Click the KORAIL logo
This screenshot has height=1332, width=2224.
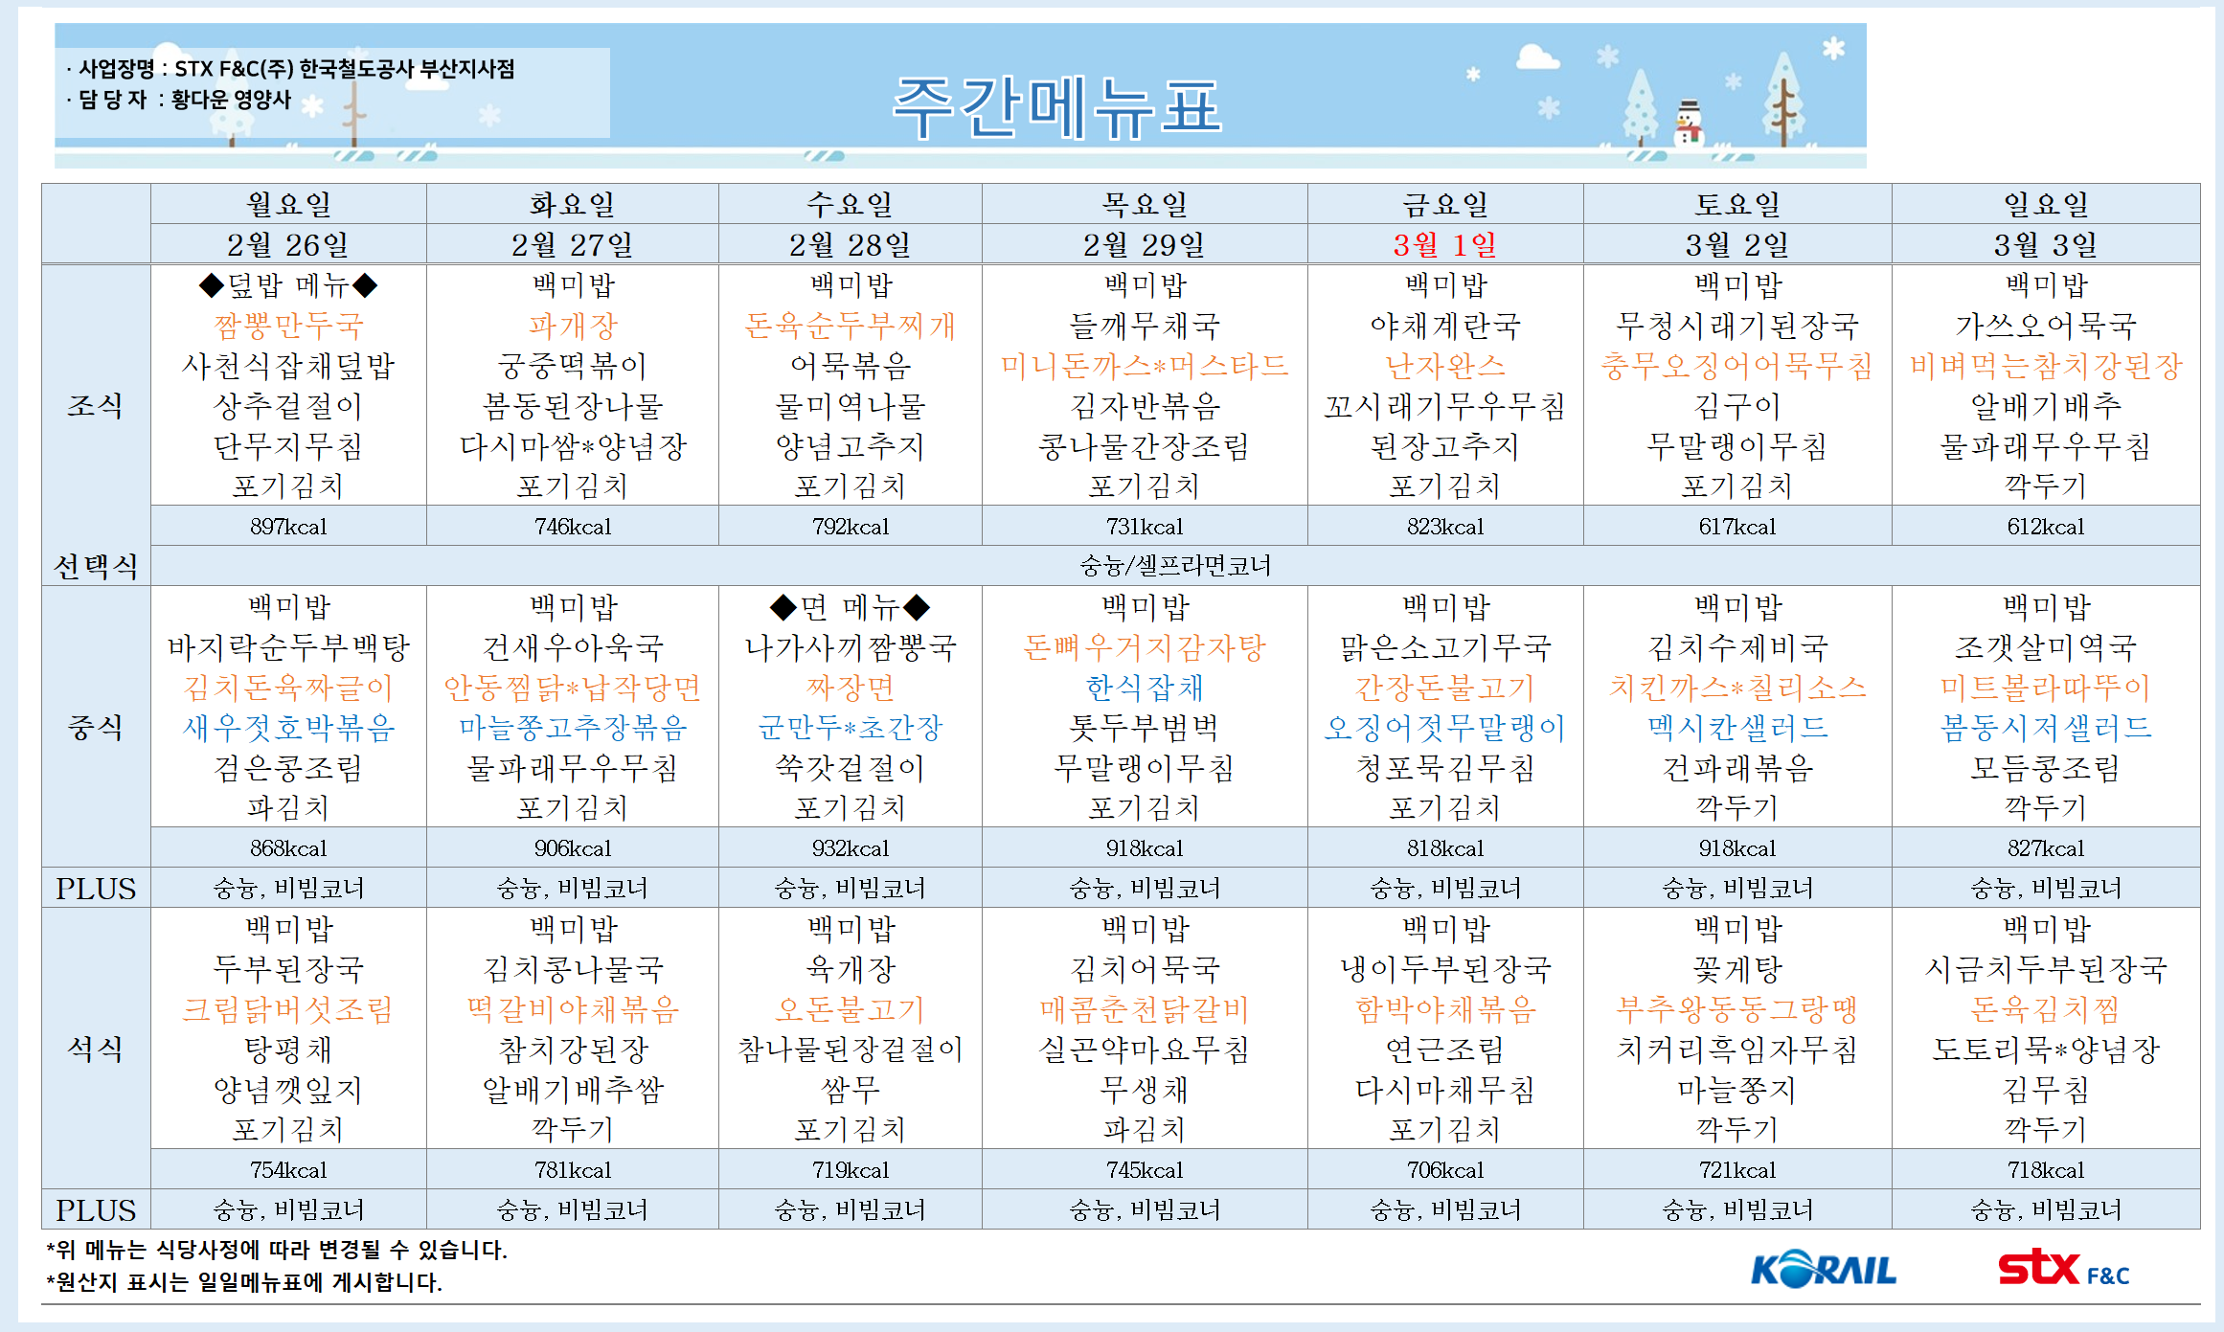(x=1823, y=1270)
